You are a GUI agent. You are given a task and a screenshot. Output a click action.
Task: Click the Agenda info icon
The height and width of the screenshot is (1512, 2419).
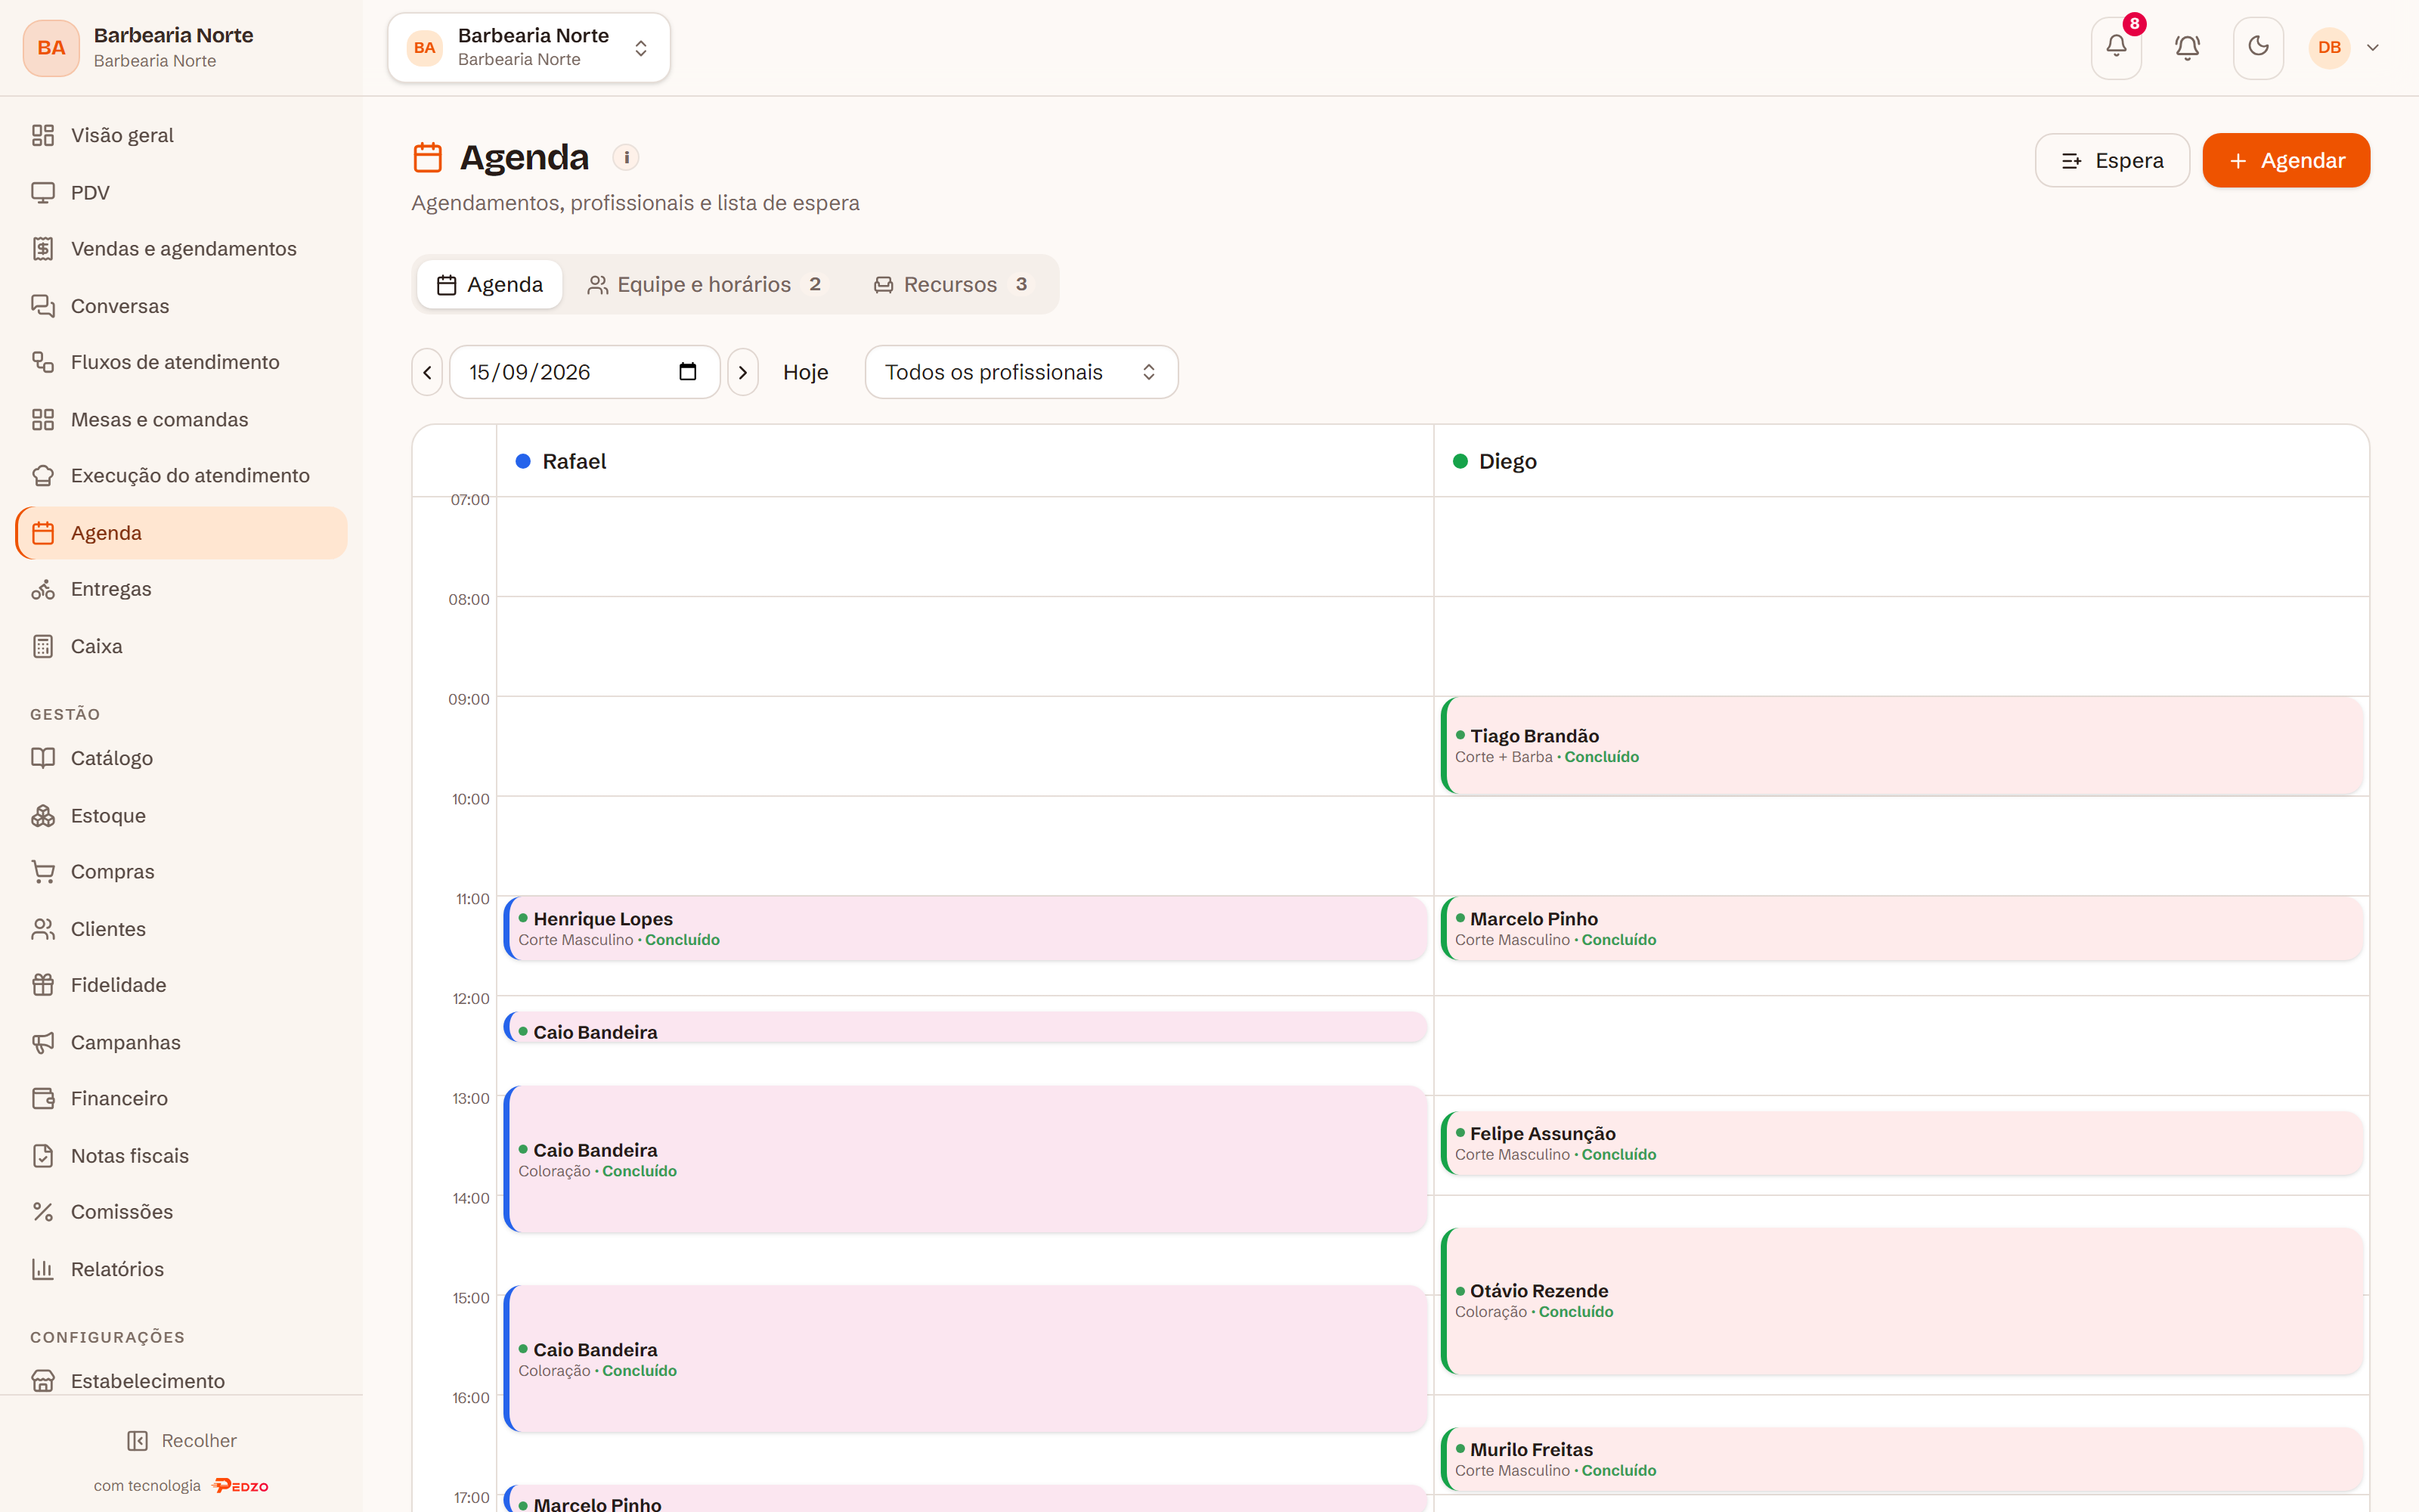pos(626,157)
